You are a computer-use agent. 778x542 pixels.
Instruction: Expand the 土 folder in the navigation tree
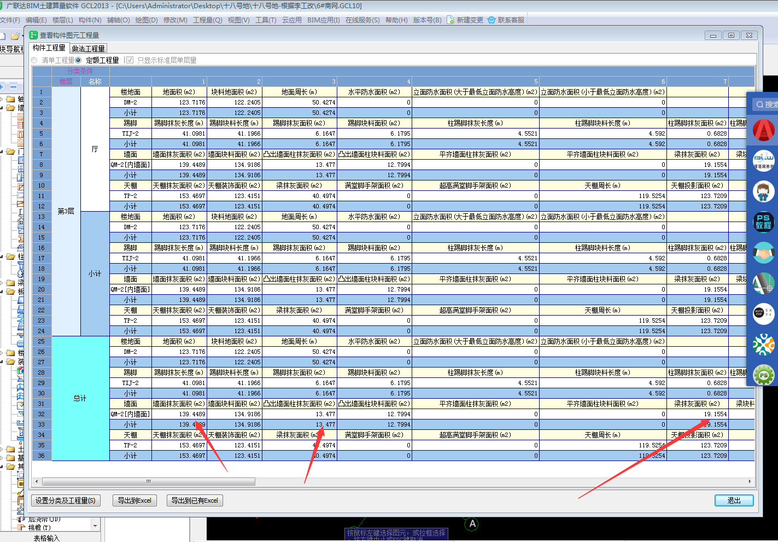click(2, 449)
